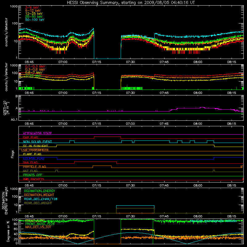Click the B tick label on GOES panel

[17, 96]
